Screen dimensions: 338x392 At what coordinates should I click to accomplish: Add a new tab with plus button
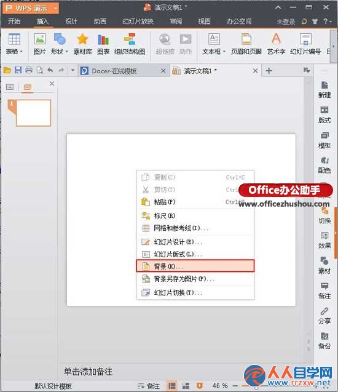[x=269, y=71]
